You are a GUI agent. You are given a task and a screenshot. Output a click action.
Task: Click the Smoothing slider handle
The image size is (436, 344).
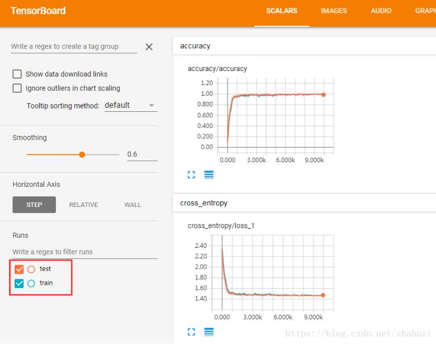(x=82, y=154)
